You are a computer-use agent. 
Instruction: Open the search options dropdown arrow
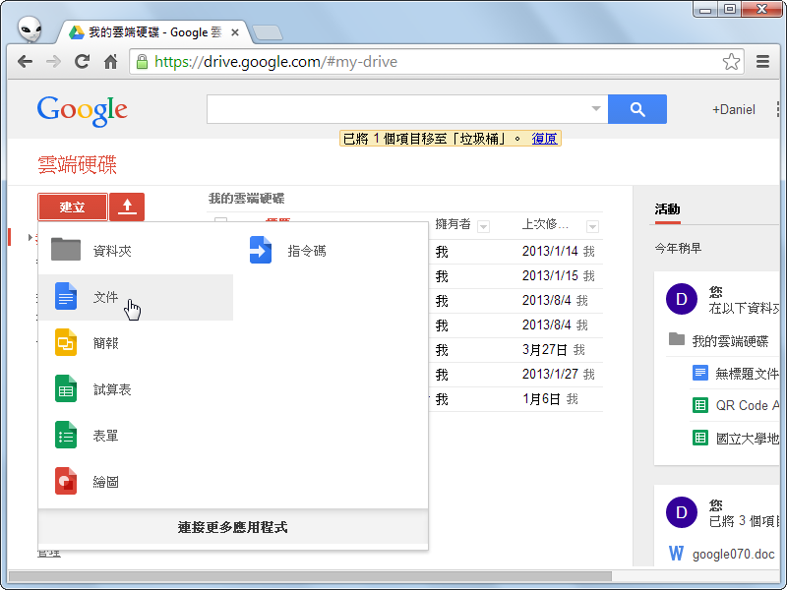point(596,108)
